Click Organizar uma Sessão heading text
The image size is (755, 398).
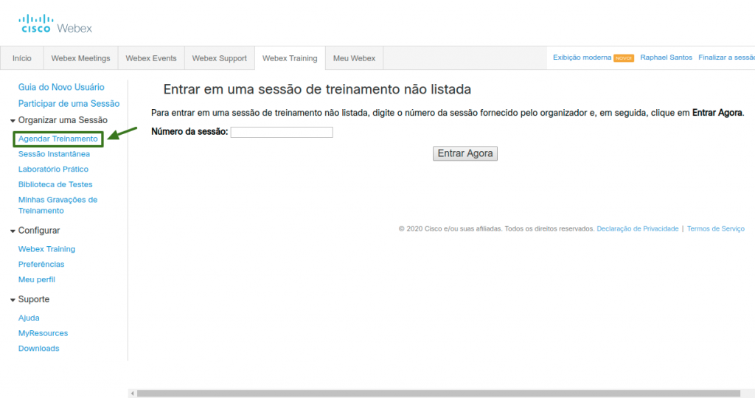[63, 120]
